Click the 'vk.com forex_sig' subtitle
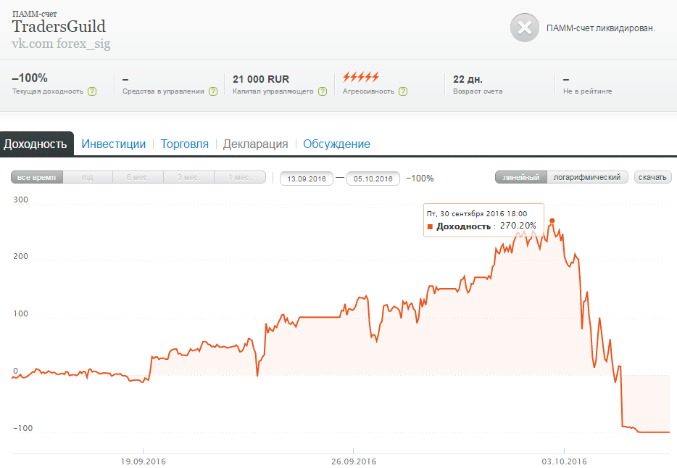 click(x=62, y=44)
